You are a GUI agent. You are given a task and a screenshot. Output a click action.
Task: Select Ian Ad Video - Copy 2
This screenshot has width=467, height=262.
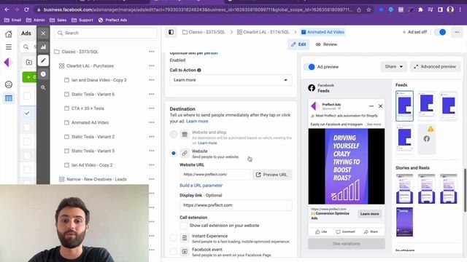click(92, 165)
